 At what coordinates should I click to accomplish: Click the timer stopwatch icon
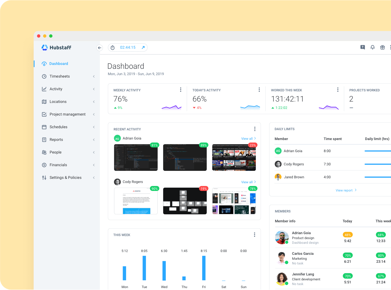pos(113,48)
